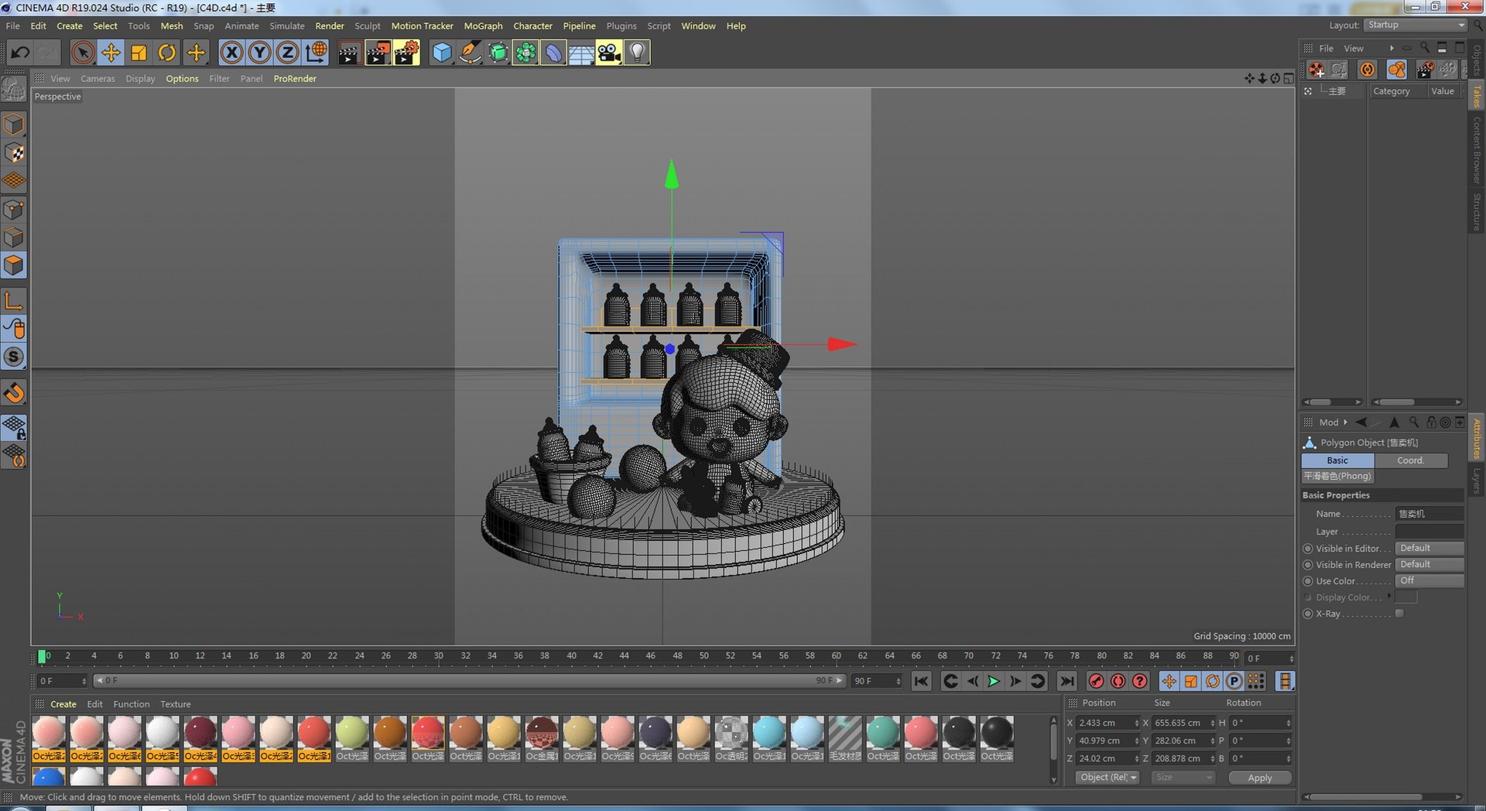Go to end of animation
The height and width of the screenshot is (811, 1486).
coord(1067,681)
